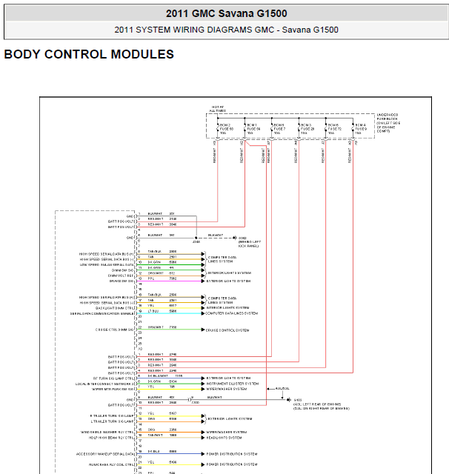Click the '4.3L/5.3L' engine note
The width and height of the screenshot is (449, 474).
(282, 388)
